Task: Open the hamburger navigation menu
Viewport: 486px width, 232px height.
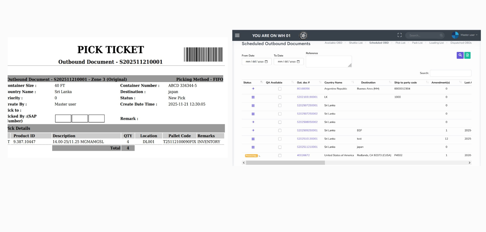Action: 237,35
